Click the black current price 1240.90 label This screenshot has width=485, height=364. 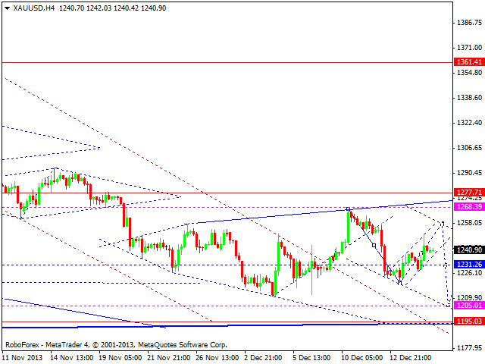pyautogui.click(x=469, y=249)
